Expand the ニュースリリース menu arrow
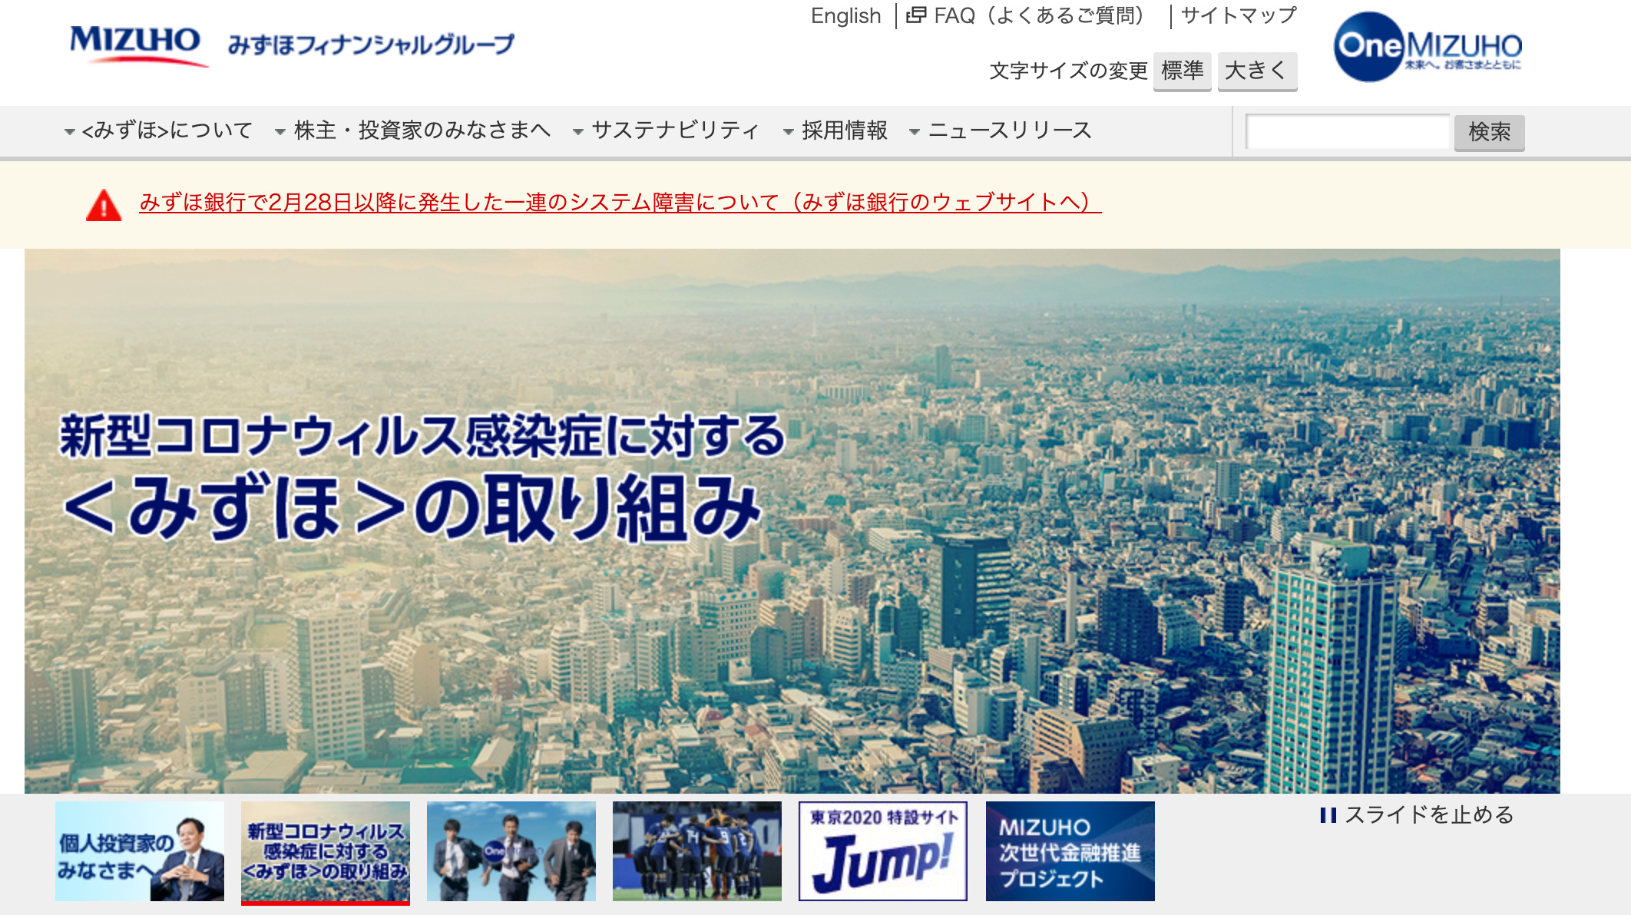 915,132
